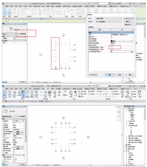Image resolution: width=147 pixels, height=167 pixels.
Task: Click Edit Type (编辑类型) in lower properties panel
Action: (22, 116)
